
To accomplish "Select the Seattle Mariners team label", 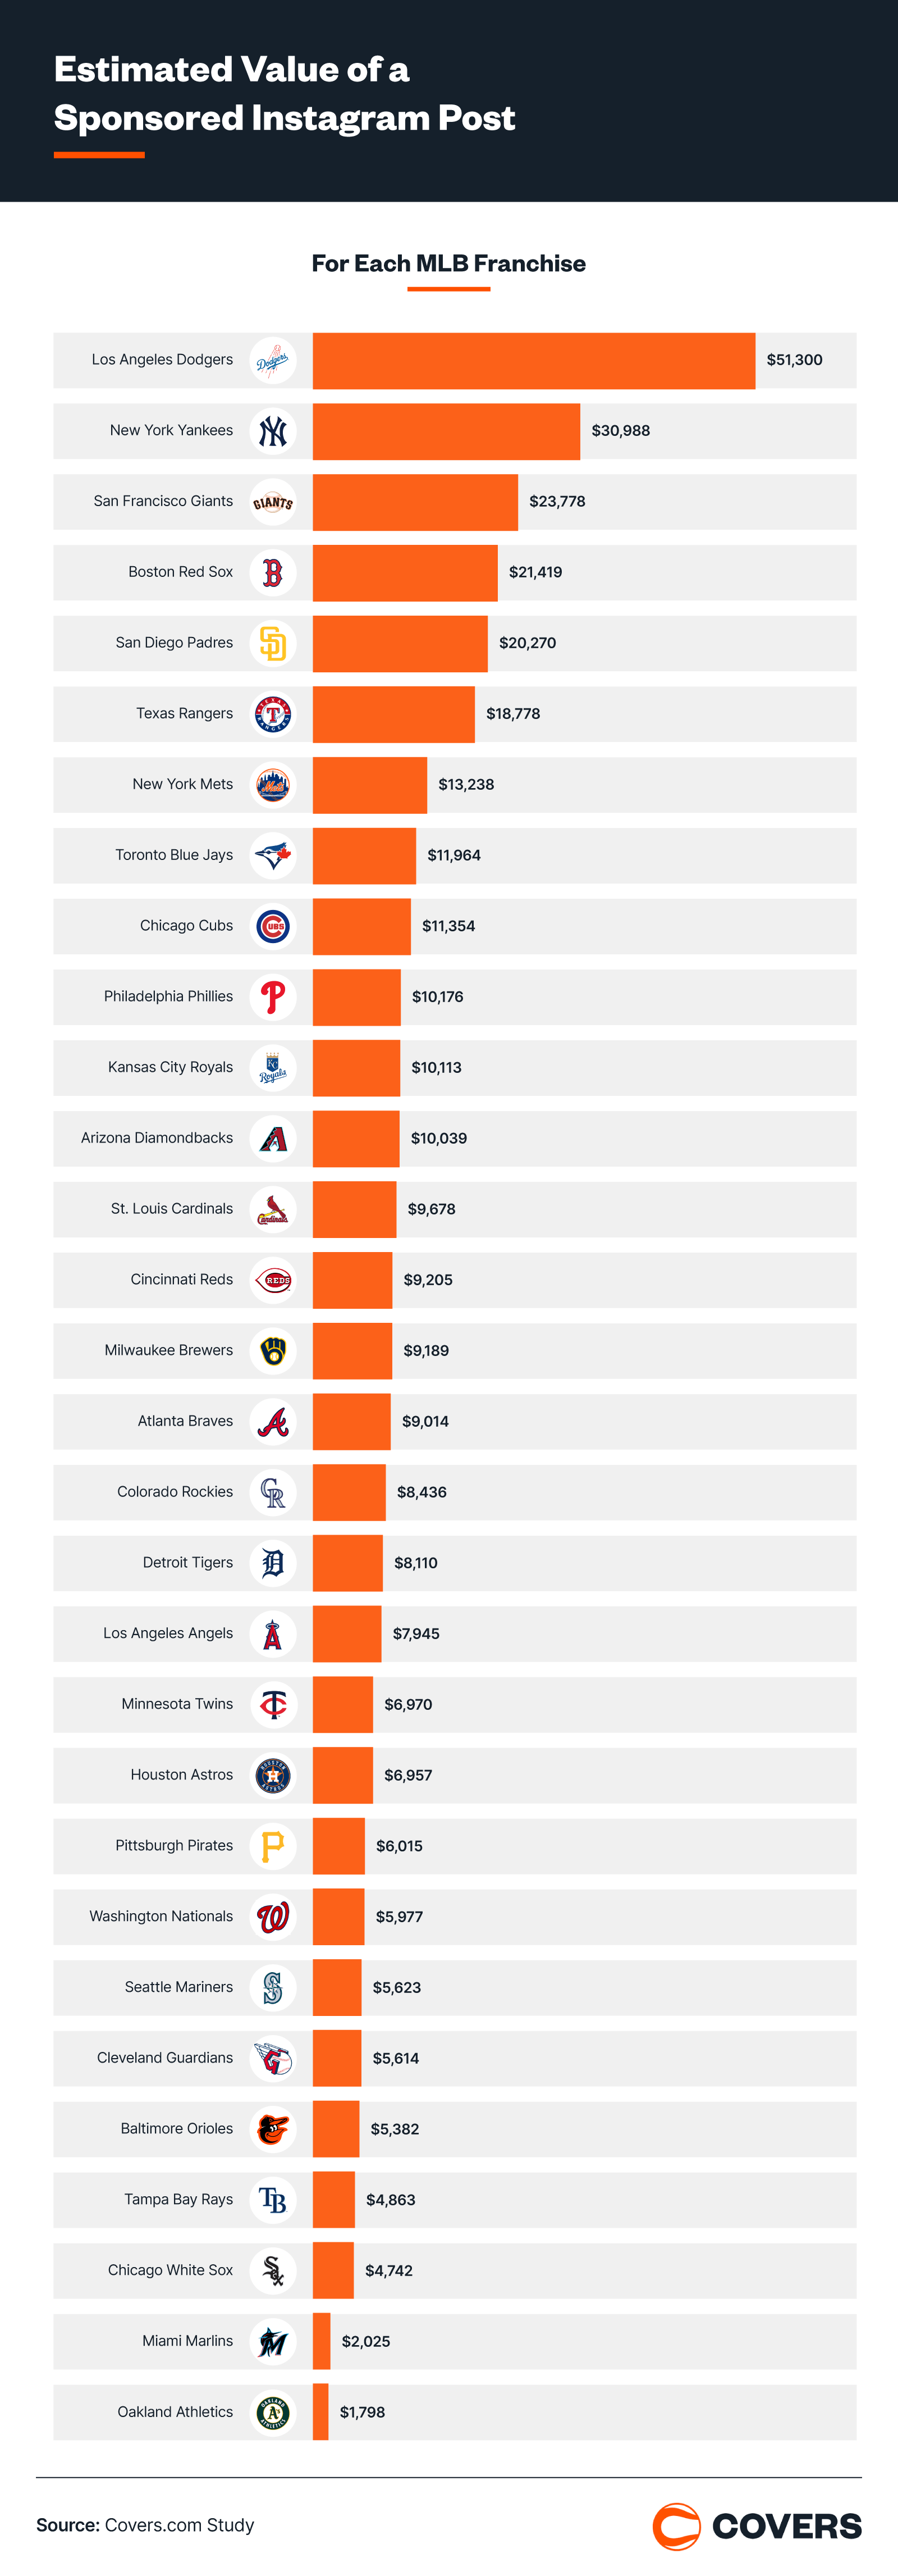I will [x=179, y=1987].
